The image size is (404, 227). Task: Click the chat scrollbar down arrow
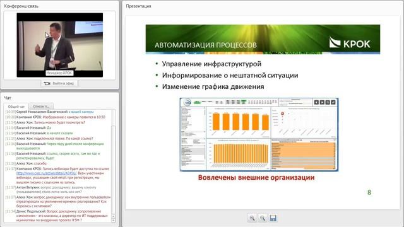point(114,220)
